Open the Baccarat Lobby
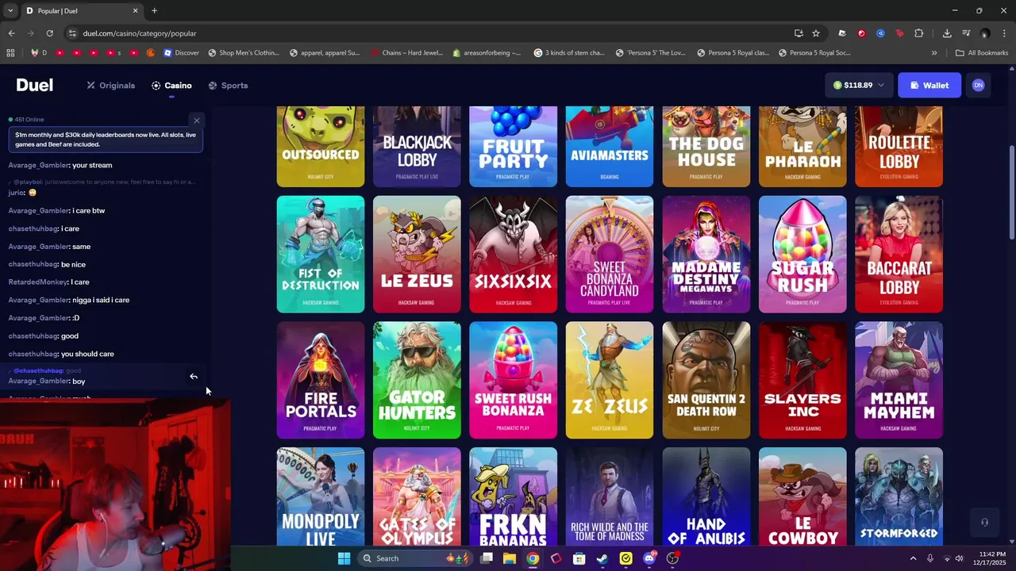 pos(899,255)
